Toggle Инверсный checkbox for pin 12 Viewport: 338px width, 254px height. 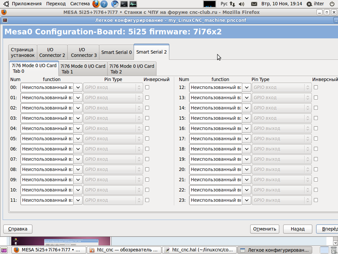tap(316, 87)
